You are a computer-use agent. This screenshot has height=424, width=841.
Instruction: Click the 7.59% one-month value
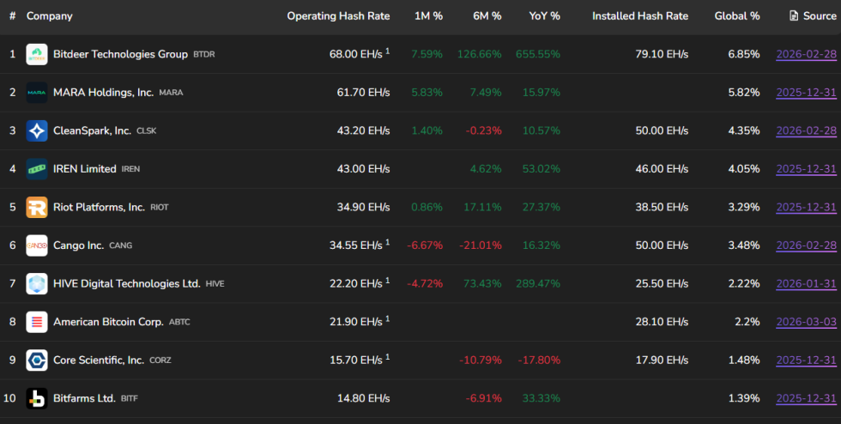427,54
